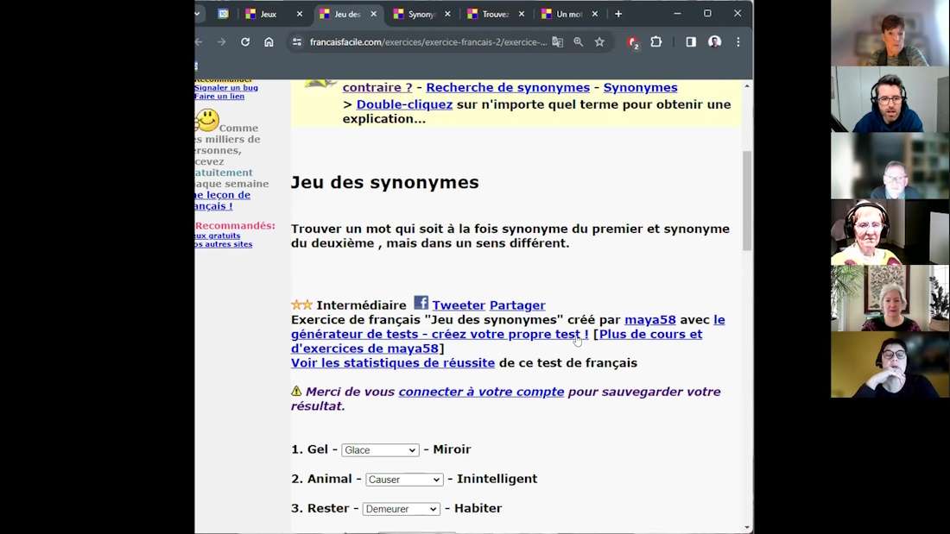The width and height of the screenshot is (950, 534).
Task: Open the author's "maya58" profile link
Action: coord(650,320)
